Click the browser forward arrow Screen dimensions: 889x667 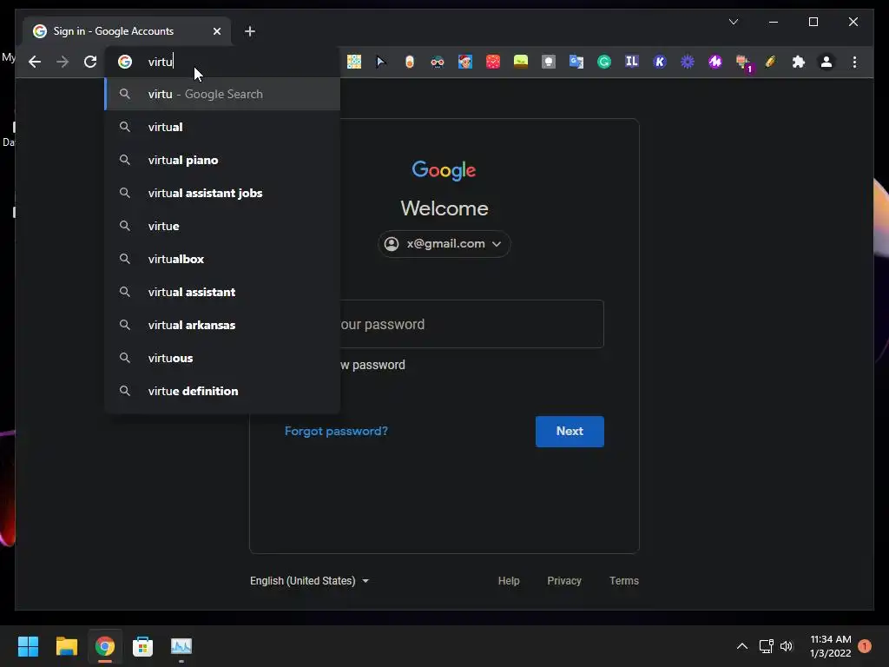tap(63, 62)
